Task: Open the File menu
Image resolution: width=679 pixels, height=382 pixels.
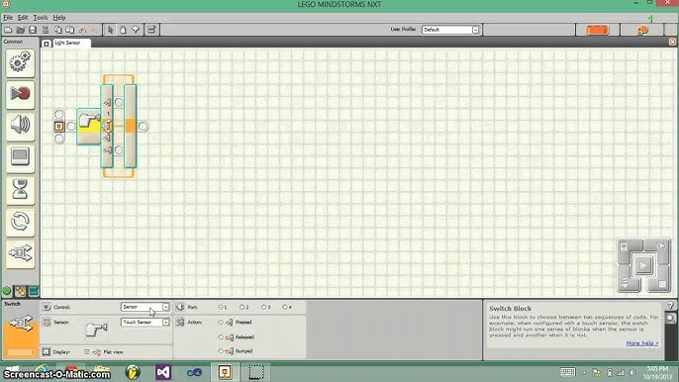Action: click(x=8, y=18)
